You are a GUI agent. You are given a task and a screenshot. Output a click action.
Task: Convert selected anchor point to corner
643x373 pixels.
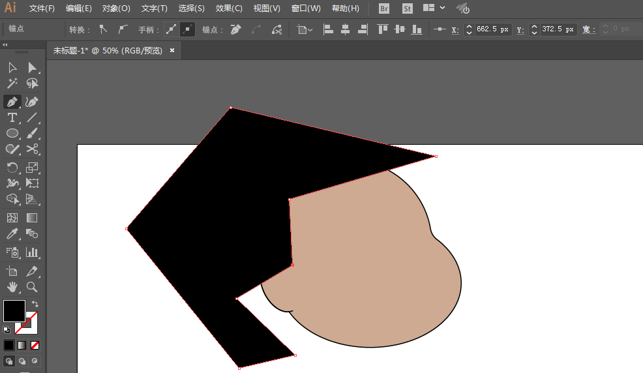103,29
